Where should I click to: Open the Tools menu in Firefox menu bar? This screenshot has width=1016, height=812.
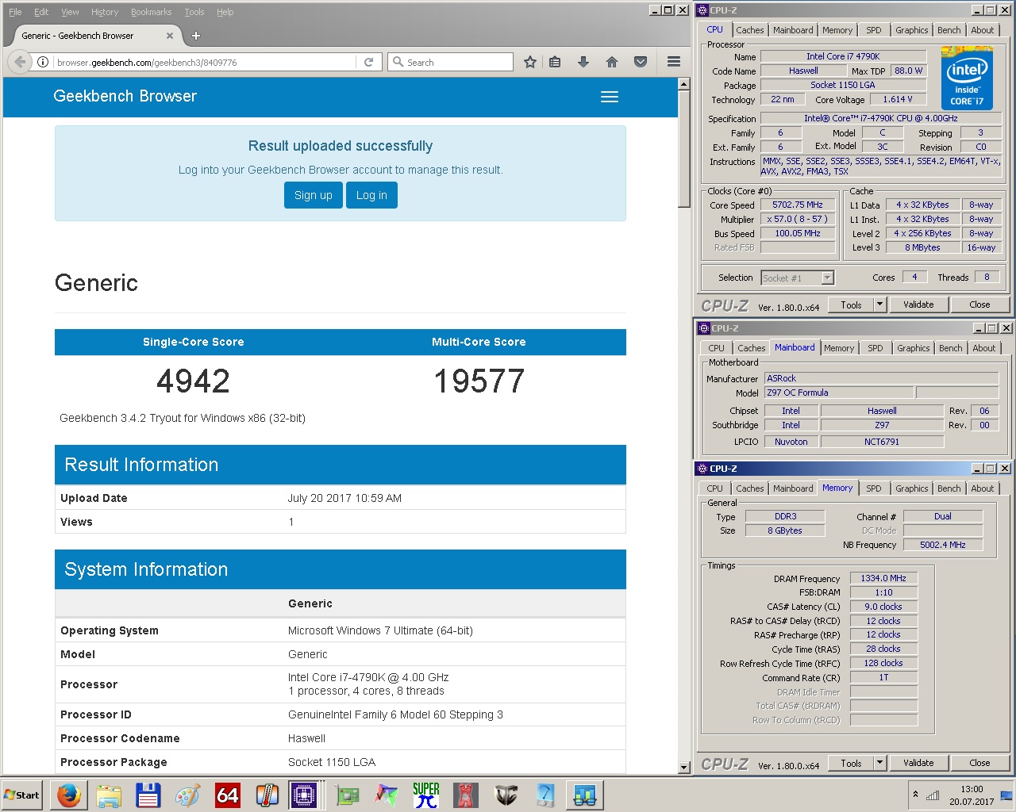194,12
